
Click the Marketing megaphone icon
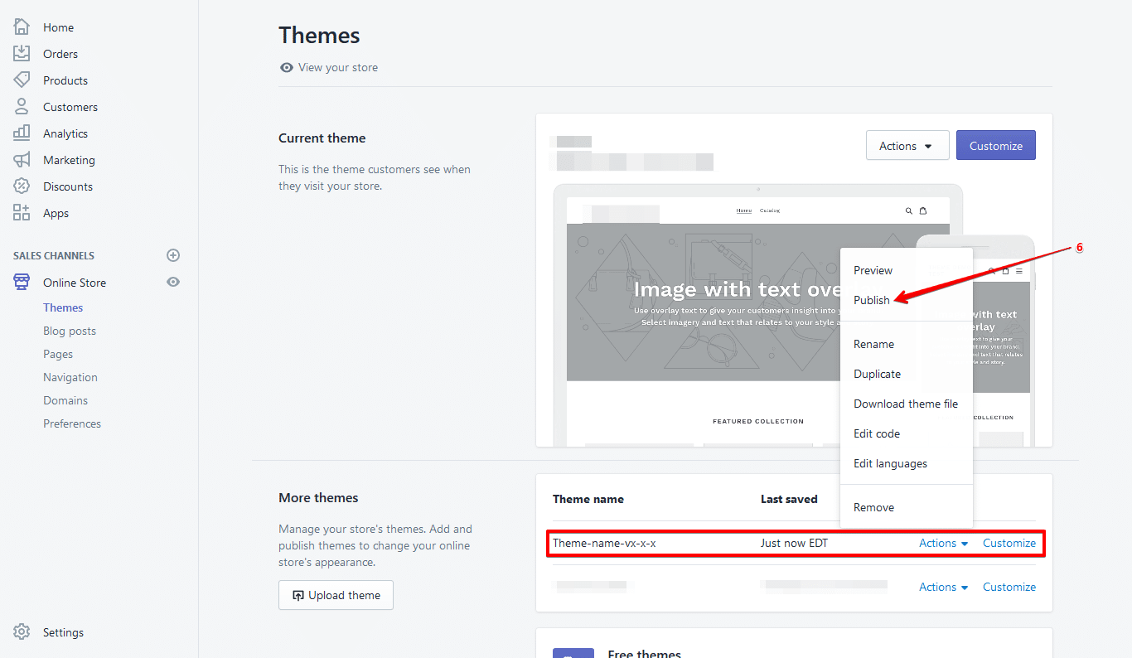22,160
